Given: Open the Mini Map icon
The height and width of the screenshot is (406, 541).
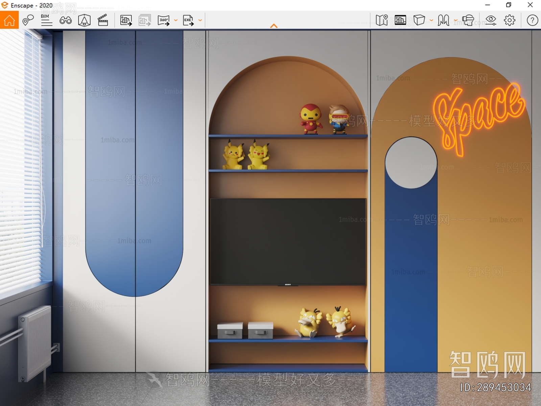Looking at the screenshot, I should coord(382,20).
